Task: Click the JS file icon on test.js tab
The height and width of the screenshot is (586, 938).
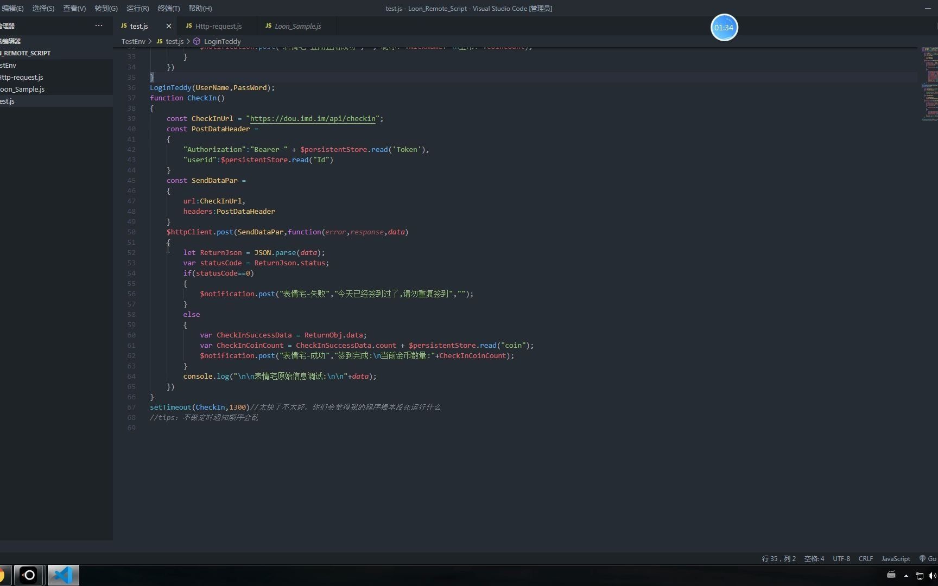Action: coord(124,26)
